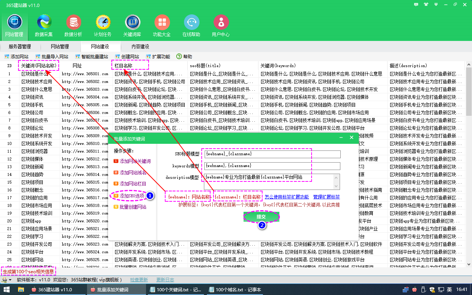Click SEO标题模型 input field
This screenshot has height=295, width=472.
click(272, 154)
